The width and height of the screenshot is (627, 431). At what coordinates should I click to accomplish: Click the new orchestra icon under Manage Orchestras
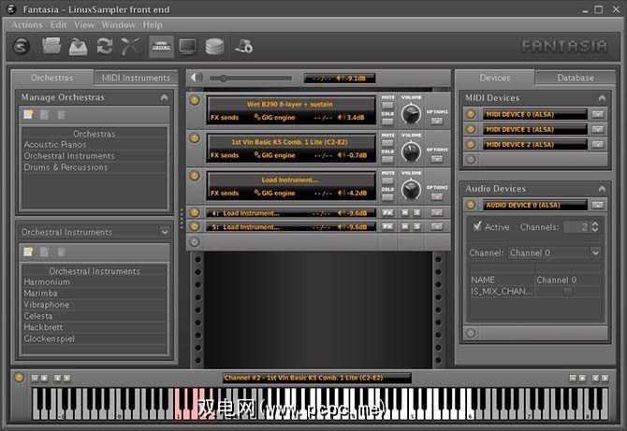(29, 114)
